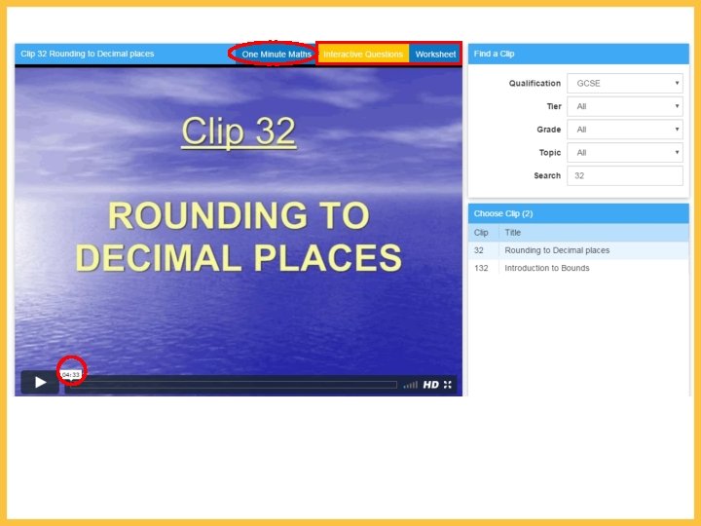701x526 pixels.
Task: Open the Grade dropdown
Action: pos(625,130)
